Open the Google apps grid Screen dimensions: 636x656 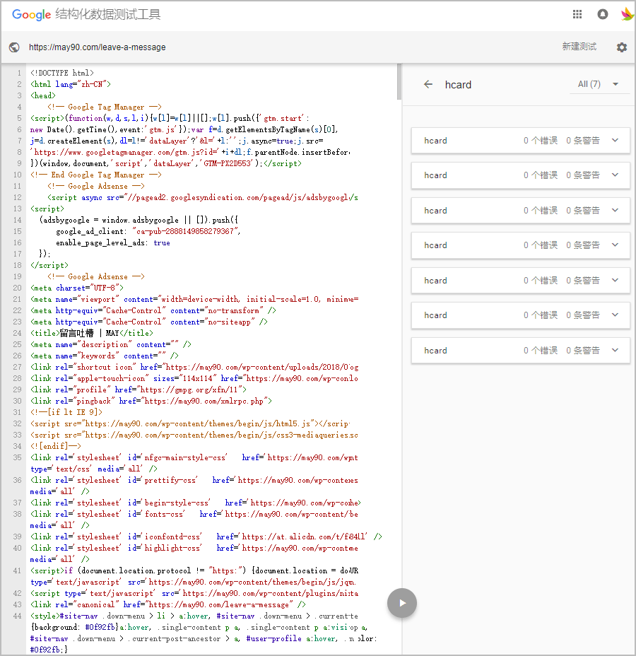pos(577,14)
